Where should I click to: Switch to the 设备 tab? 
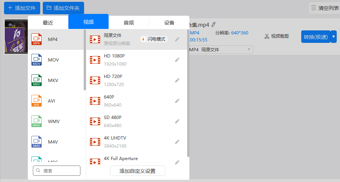(x=169, y=23)
